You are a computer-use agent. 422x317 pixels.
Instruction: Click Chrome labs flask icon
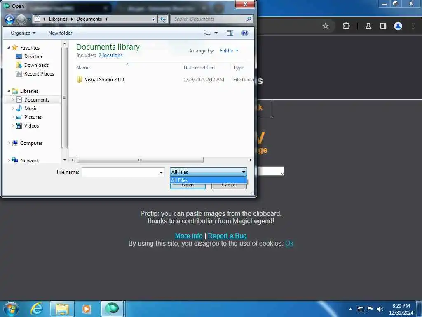tap(368, 26)
